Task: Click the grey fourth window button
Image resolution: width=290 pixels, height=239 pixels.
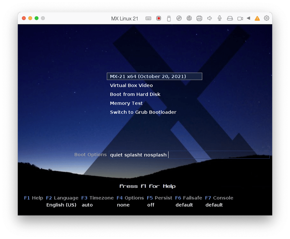Action: (x=43, y=18)
